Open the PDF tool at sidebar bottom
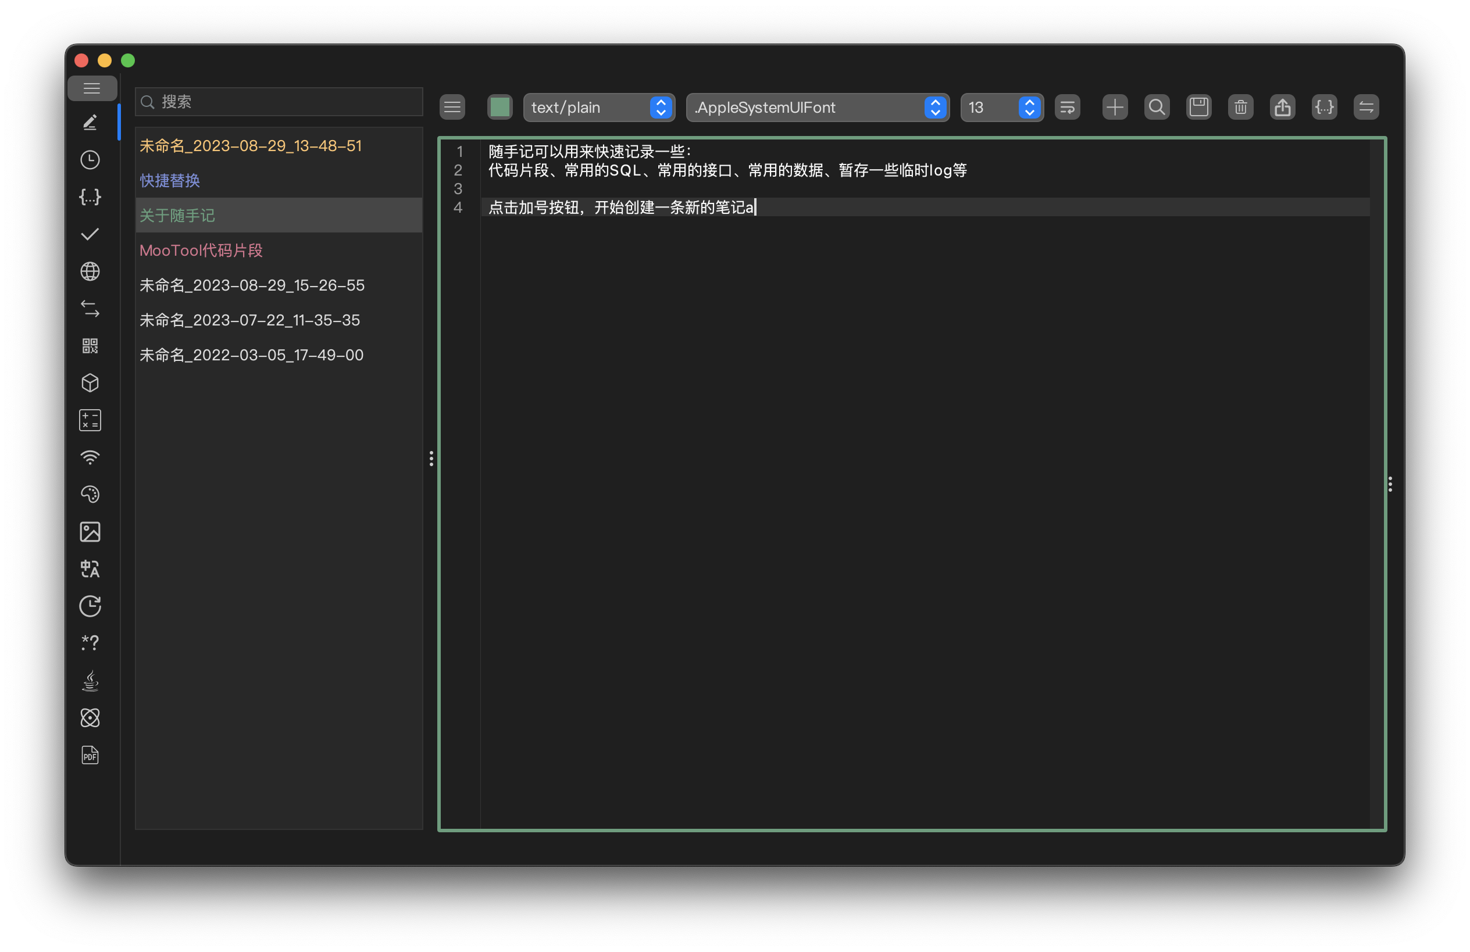This screenshot has height=952, width=1470. pos(90,754)
